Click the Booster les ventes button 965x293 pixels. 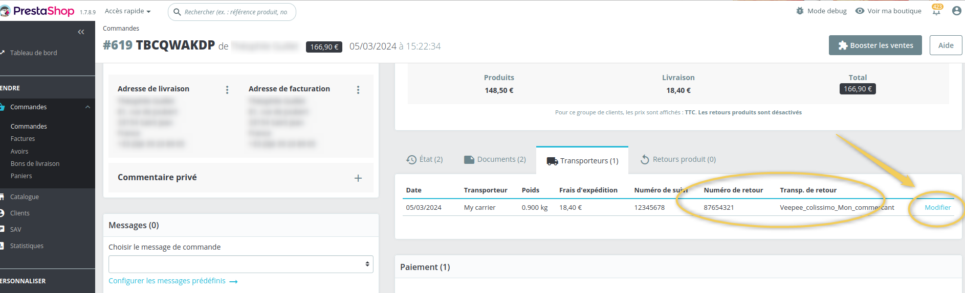875,45
